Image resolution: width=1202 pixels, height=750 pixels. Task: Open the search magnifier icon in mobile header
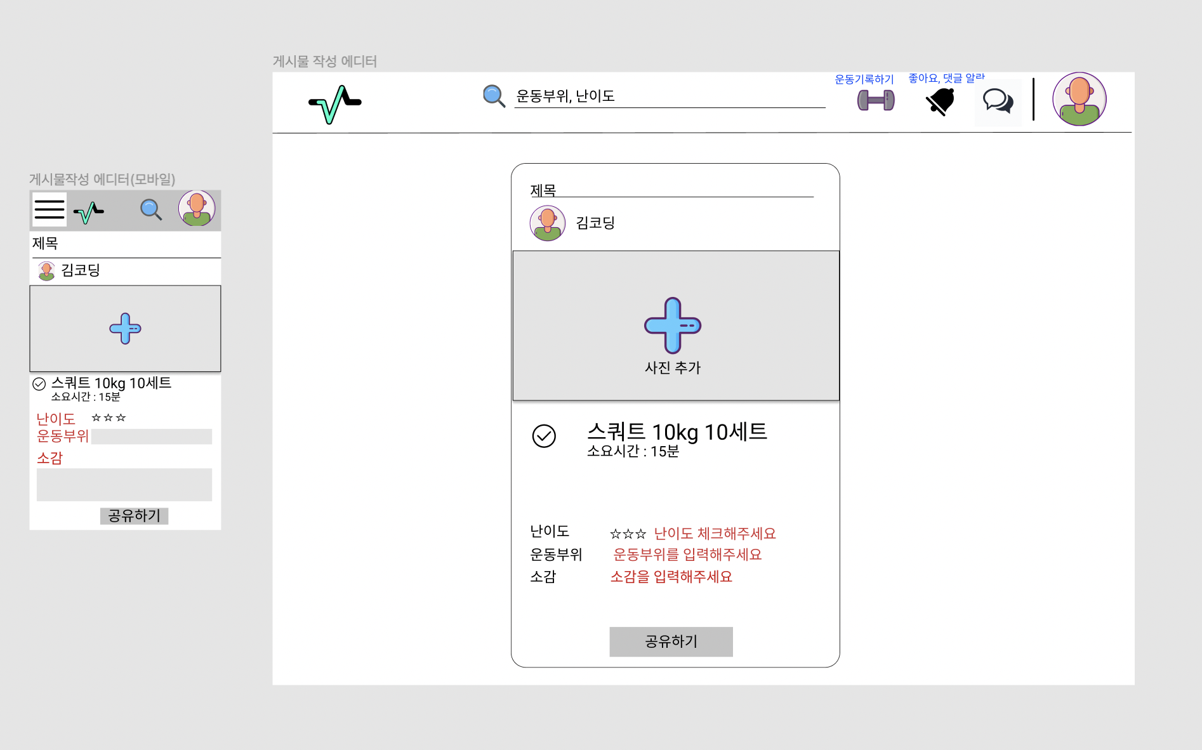(150, 209)
